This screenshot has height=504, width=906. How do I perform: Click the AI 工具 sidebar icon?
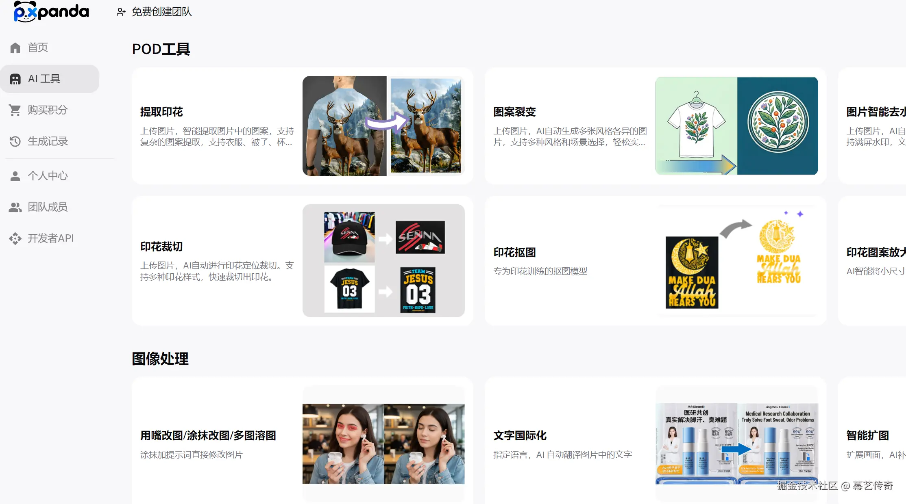tap(15, 78)
